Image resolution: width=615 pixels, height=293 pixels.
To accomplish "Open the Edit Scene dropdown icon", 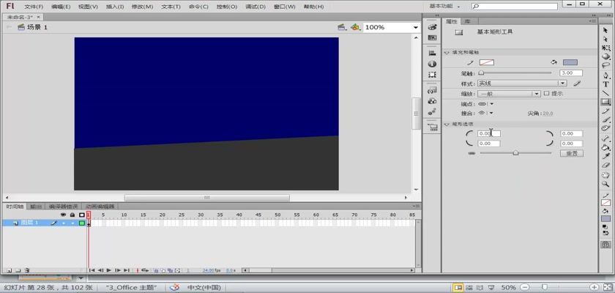I will tap(342, 27).
